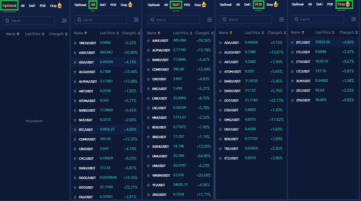The height and width of the screenshot is (201, 361).
Task: Toggle favorite star for ZRX/USDT
Action: coord(148,195)
